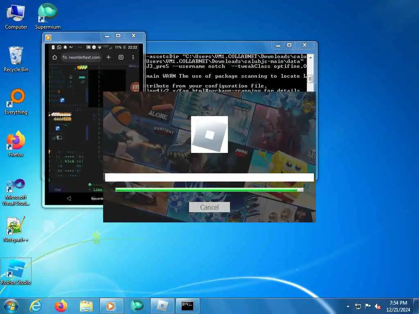Open the Supermium desktop shortcut

pos(47,16)
